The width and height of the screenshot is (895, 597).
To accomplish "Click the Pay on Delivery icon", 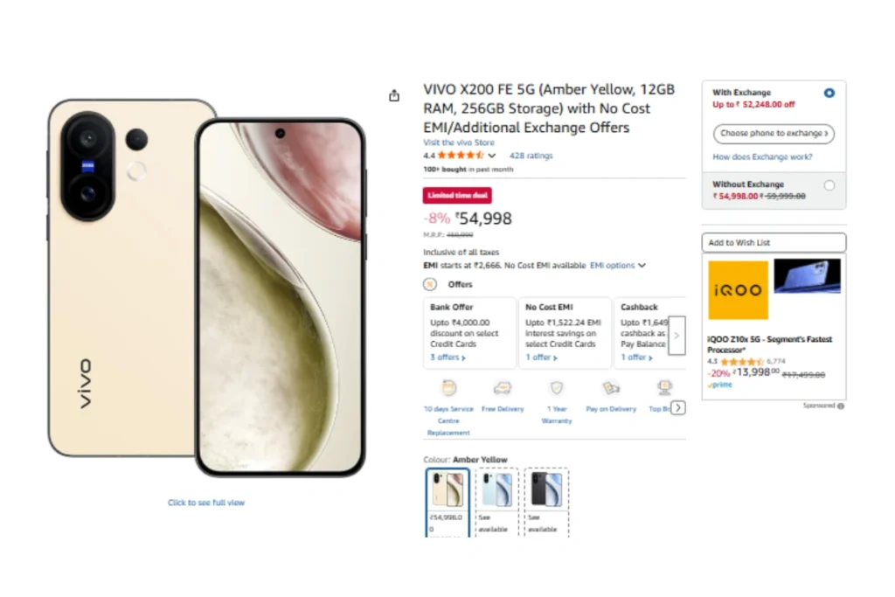I will (x=611, y=388).
